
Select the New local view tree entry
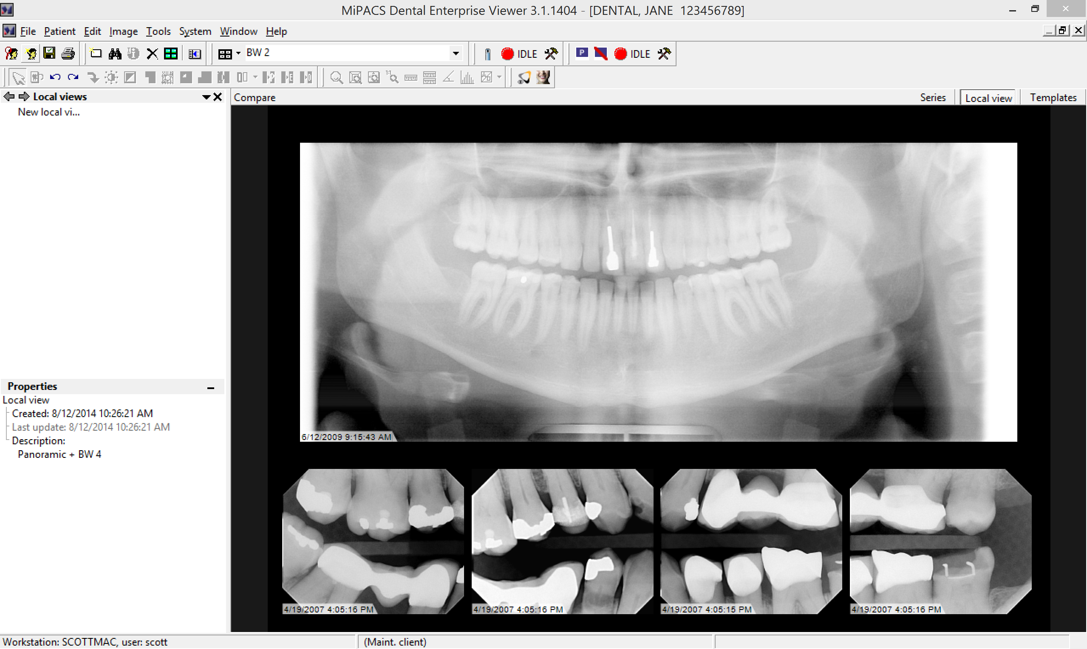click(x=48, y=112)
